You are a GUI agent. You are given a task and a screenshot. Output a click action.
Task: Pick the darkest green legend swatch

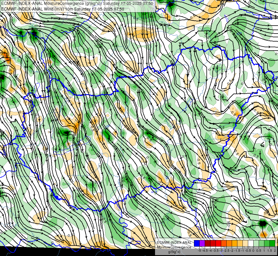(x=272, y=243)
